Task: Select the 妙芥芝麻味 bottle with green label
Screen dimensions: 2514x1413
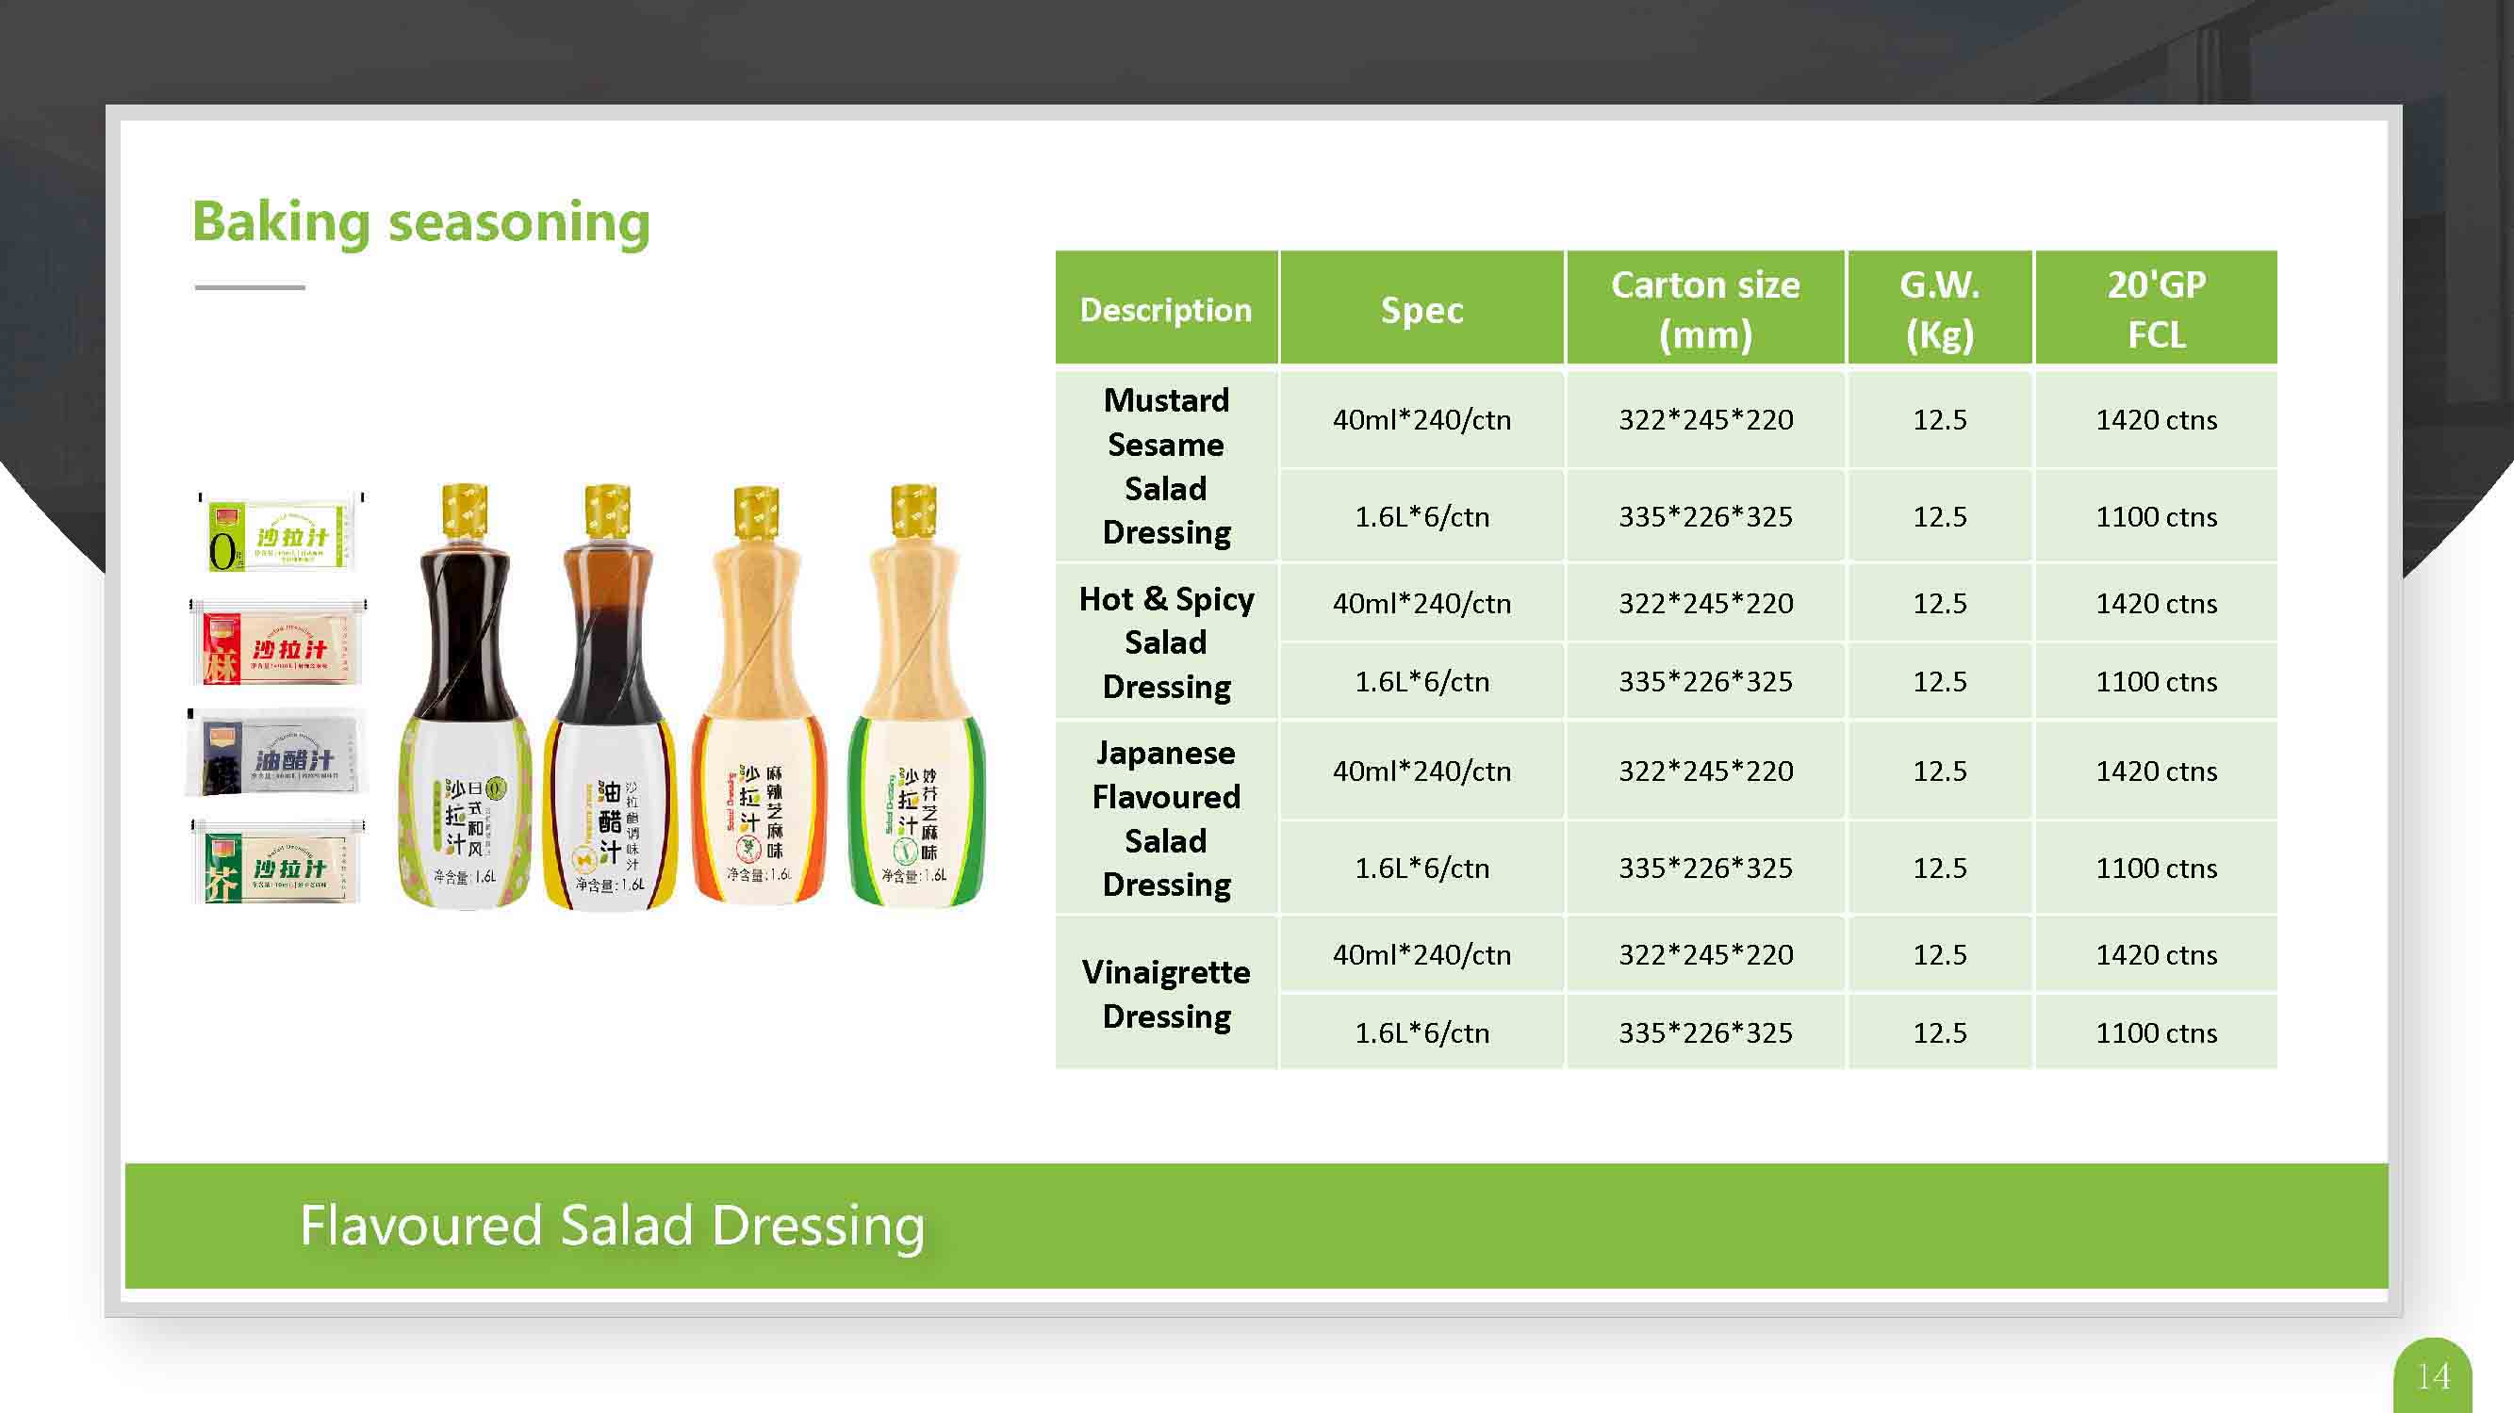Action: [915, 694]
